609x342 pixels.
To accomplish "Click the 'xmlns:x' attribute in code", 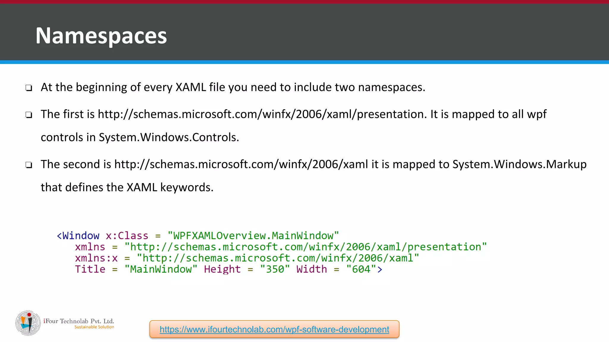I will [x=96, y=258].
